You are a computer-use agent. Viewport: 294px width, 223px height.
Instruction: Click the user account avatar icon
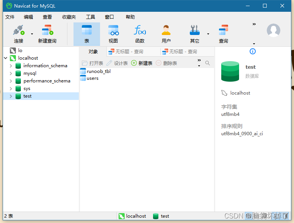coord(274,30)
